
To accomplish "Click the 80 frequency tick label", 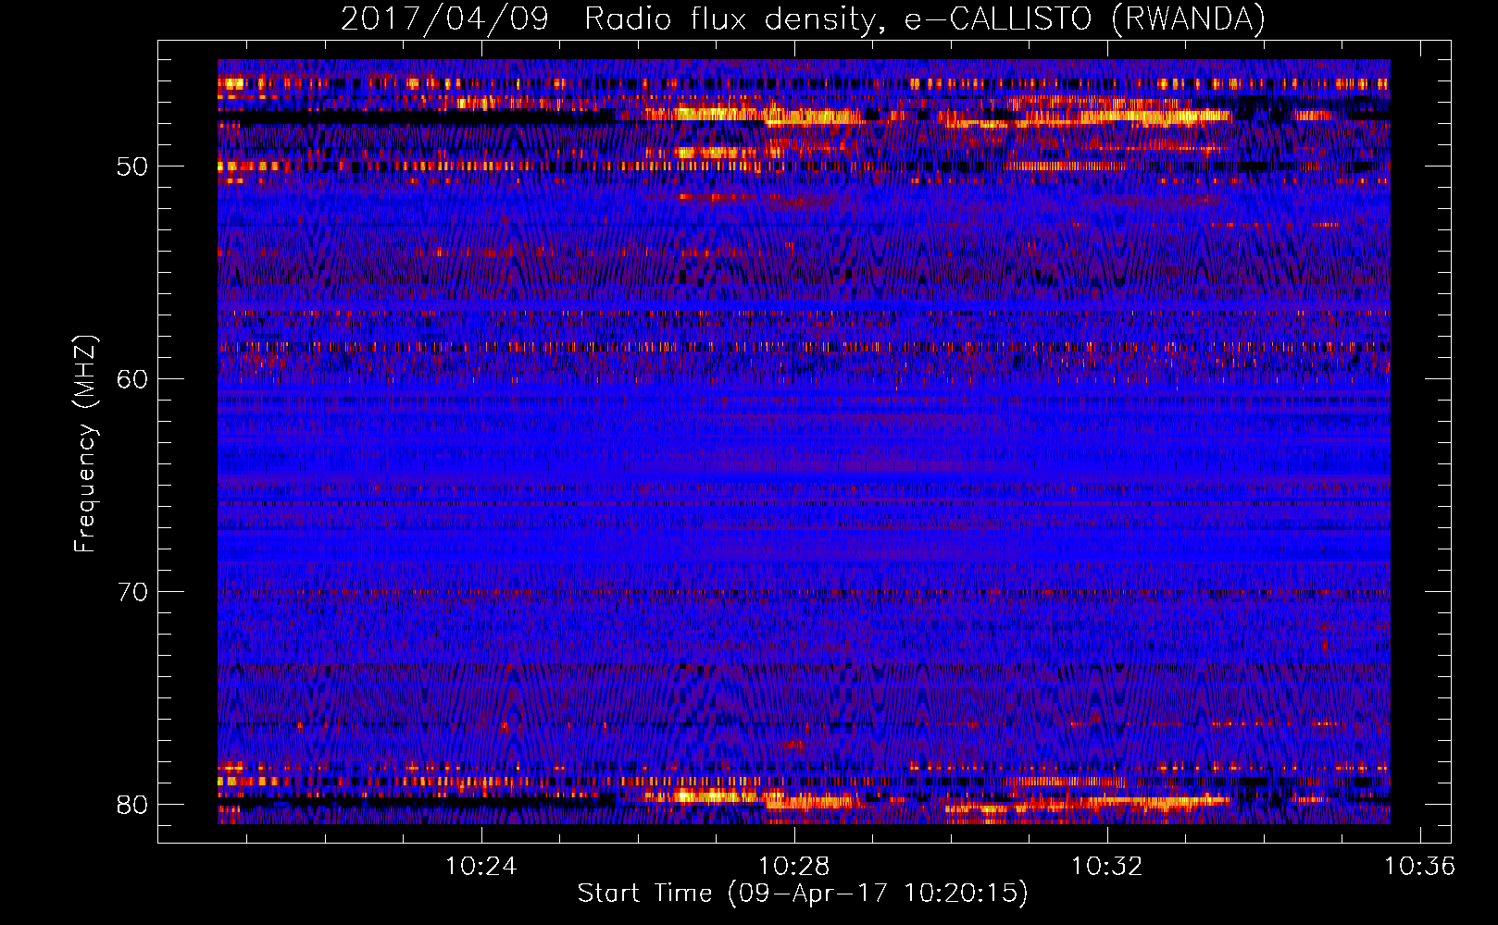I will pos(132,805).
